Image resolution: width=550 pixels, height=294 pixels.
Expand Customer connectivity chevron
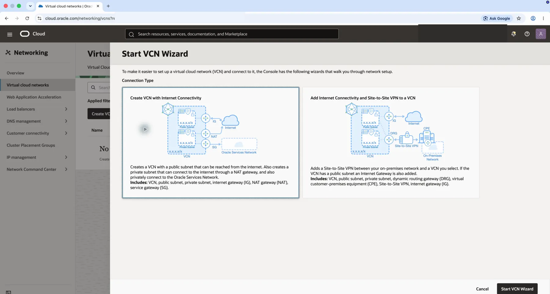pos(66,133)
